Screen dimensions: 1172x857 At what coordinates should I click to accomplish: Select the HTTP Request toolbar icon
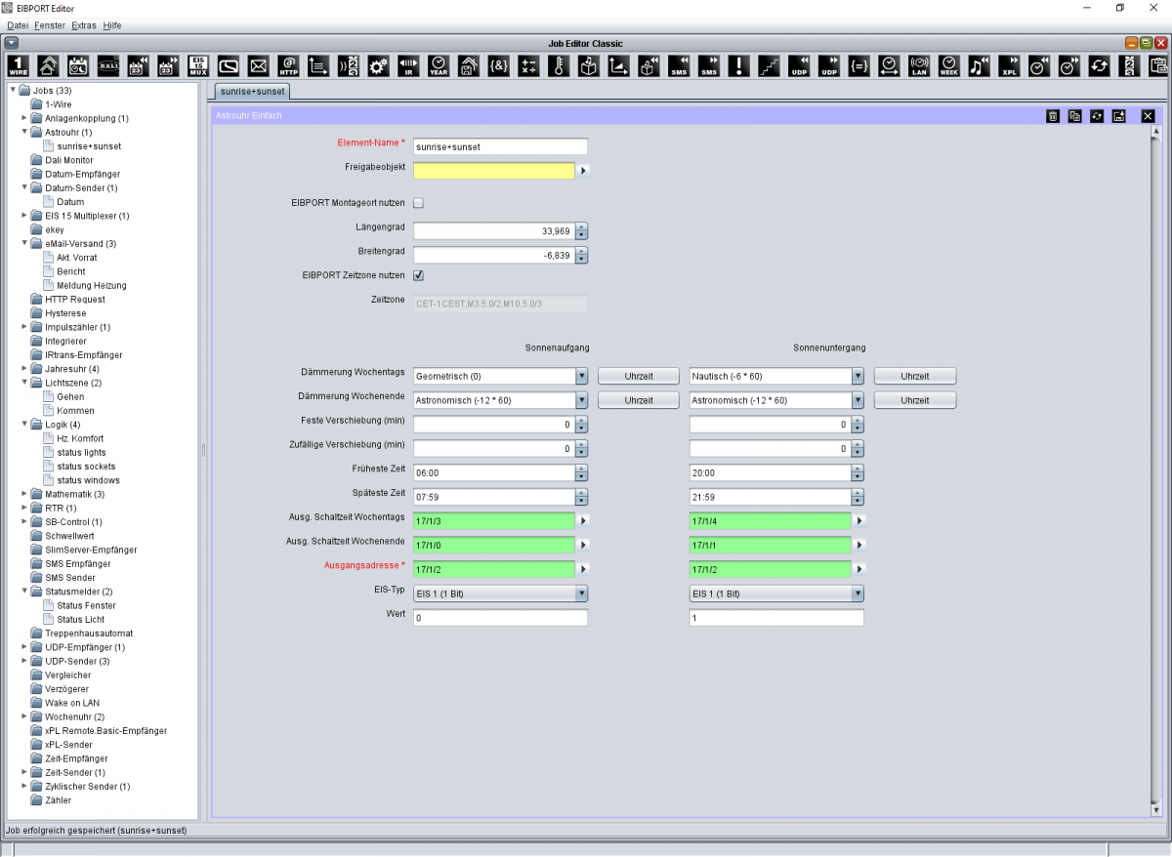(x=287, y=65)
